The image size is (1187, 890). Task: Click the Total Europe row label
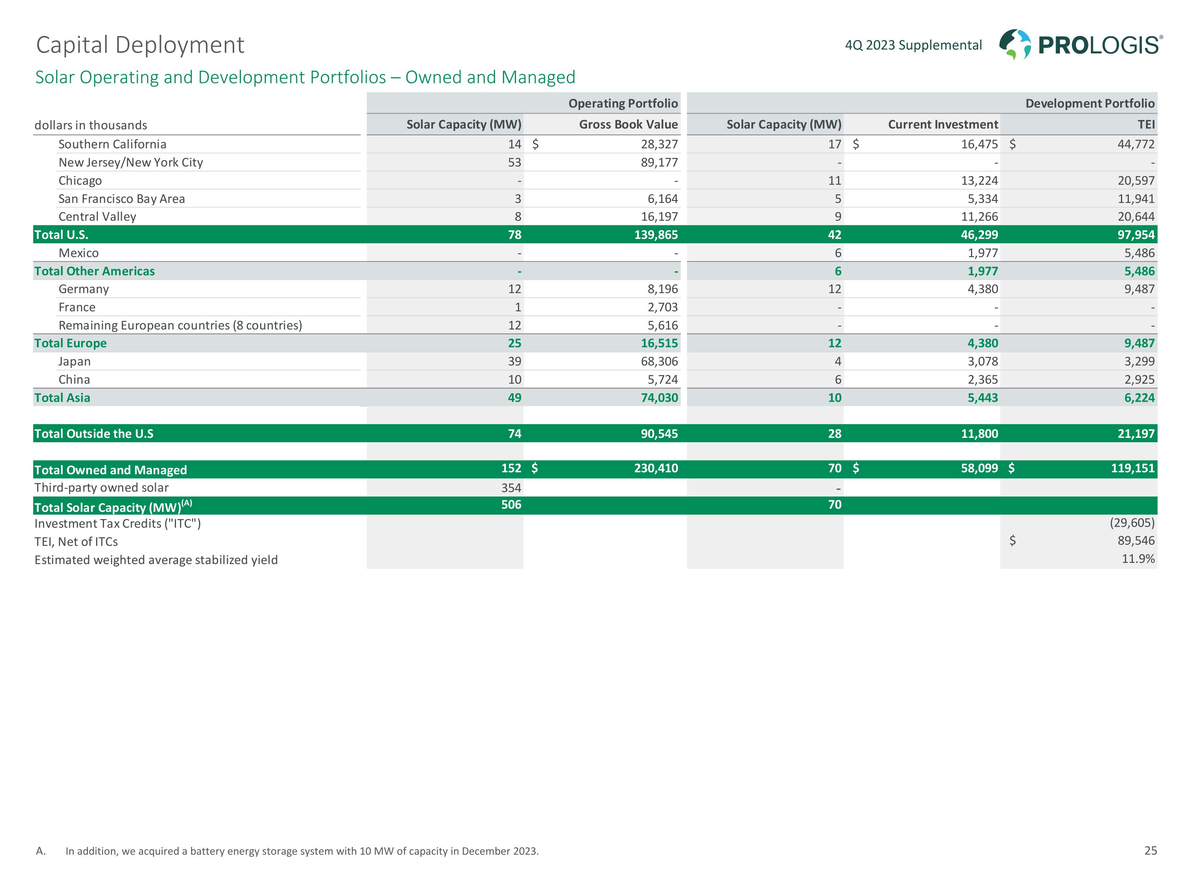tap(70, 343)
